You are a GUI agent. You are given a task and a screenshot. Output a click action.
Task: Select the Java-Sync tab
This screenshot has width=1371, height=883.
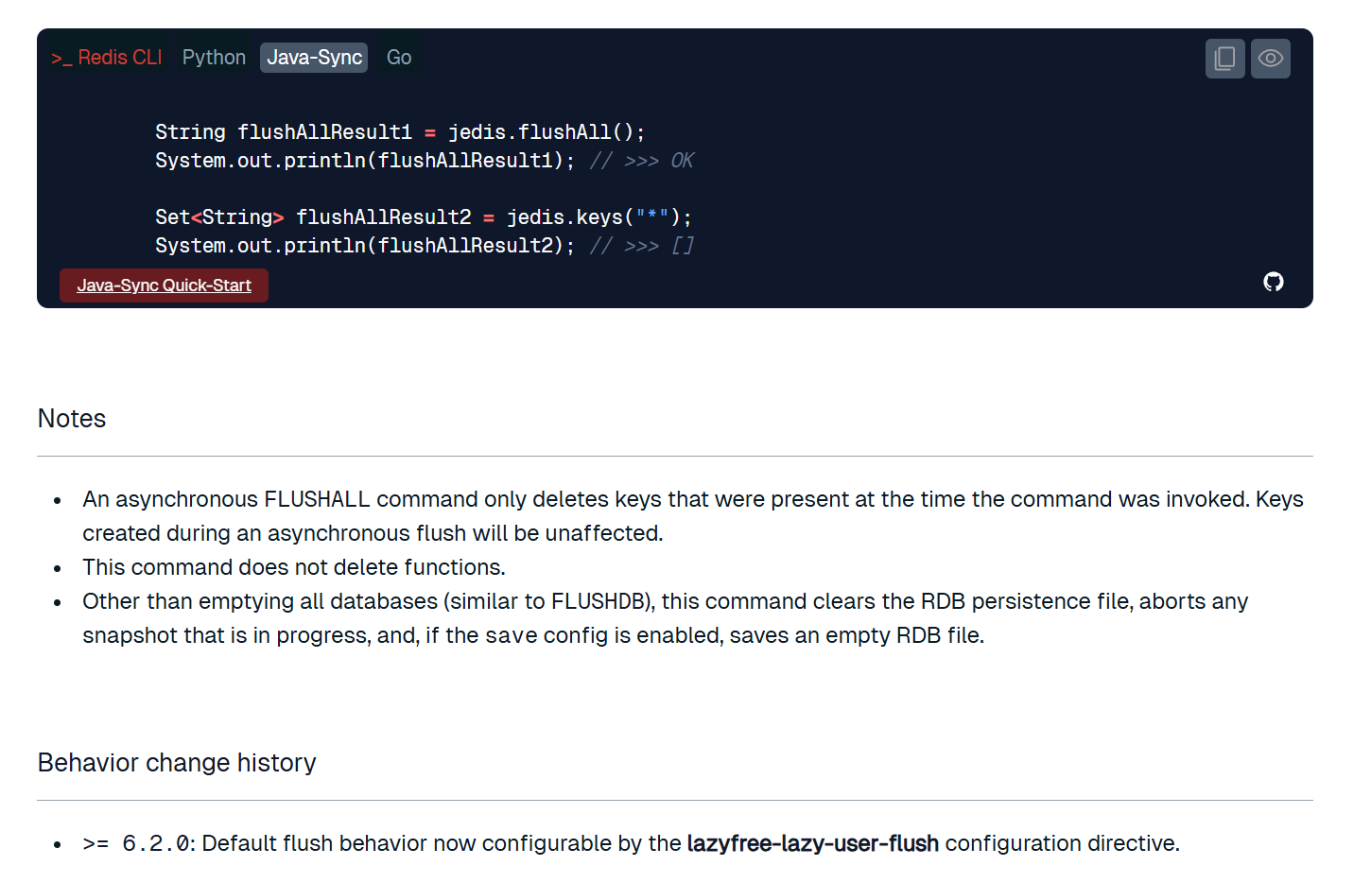pos(314,58)
